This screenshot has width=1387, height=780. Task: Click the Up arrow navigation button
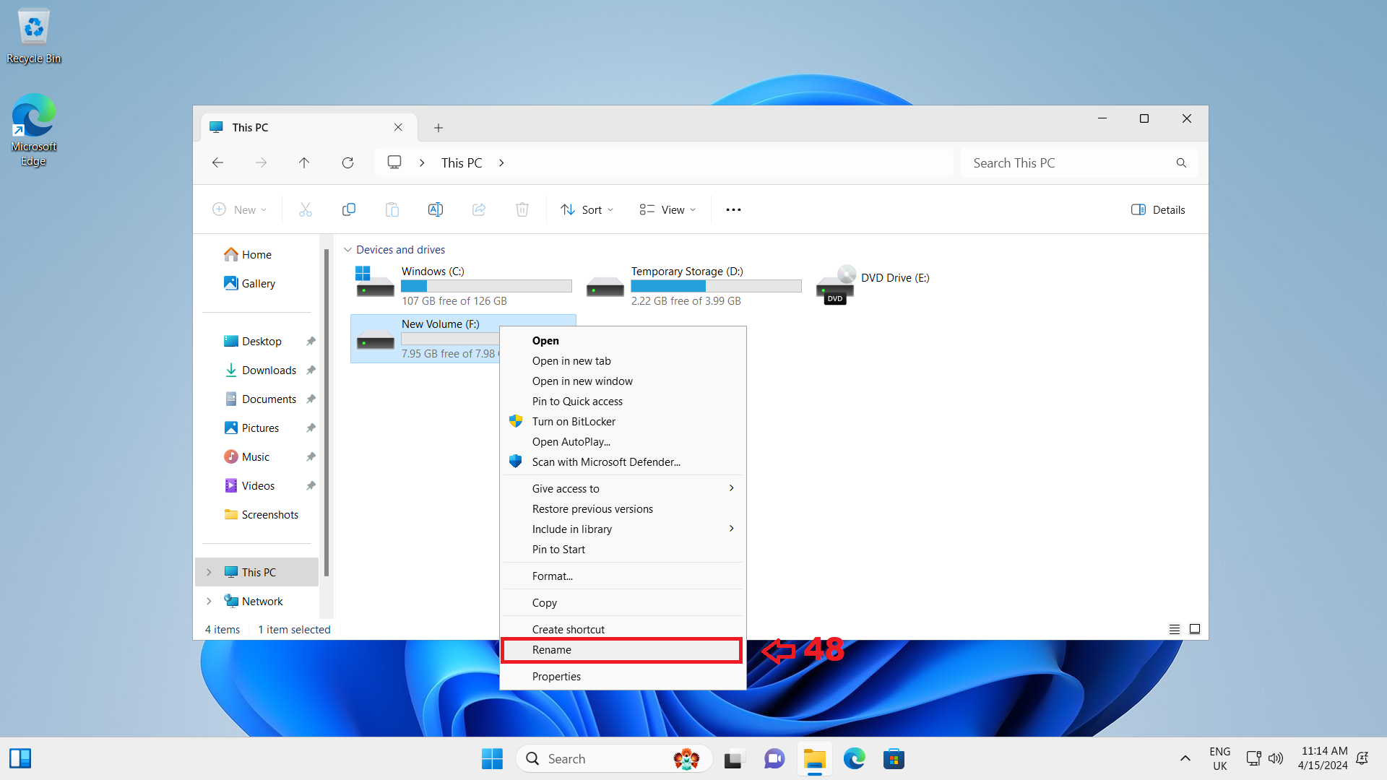(304, 163)
